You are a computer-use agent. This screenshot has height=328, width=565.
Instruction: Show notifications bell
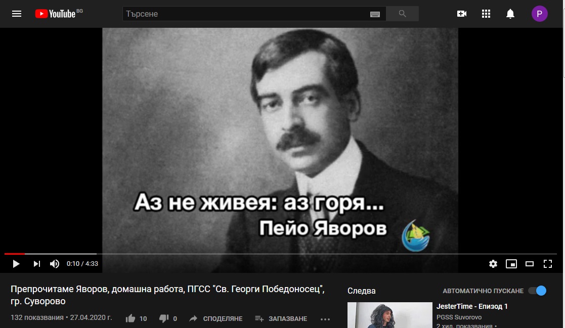510,14
